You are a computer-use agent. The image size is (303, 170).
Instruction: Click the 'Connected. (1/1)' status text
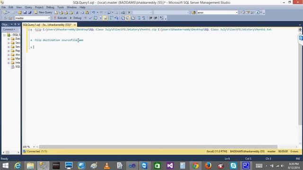(37, 151)
